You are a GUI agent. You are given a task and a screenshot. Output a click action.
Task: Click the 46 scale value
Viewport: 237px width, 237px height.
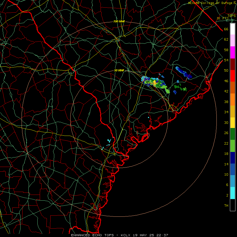[226, 81]
